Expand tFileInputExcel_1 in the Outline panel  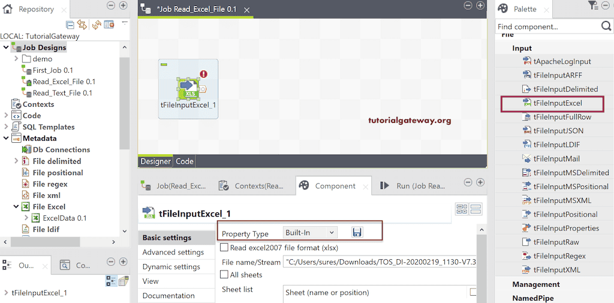pos(6,292)
